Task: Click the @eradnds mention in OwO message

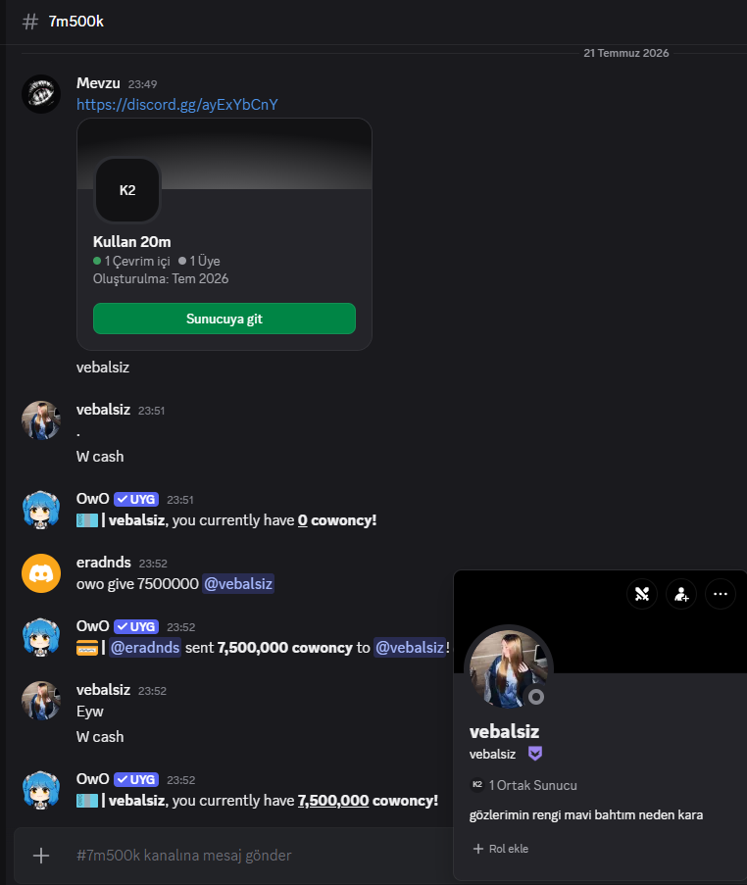Action: pyautogui.click(x=144, y=648)
